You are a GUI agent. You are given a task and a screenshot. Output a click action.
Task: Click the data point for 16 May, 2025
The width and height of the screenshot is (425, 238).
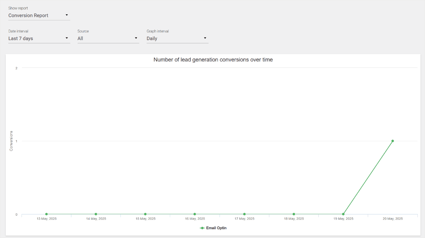click(x=195, y=214)
